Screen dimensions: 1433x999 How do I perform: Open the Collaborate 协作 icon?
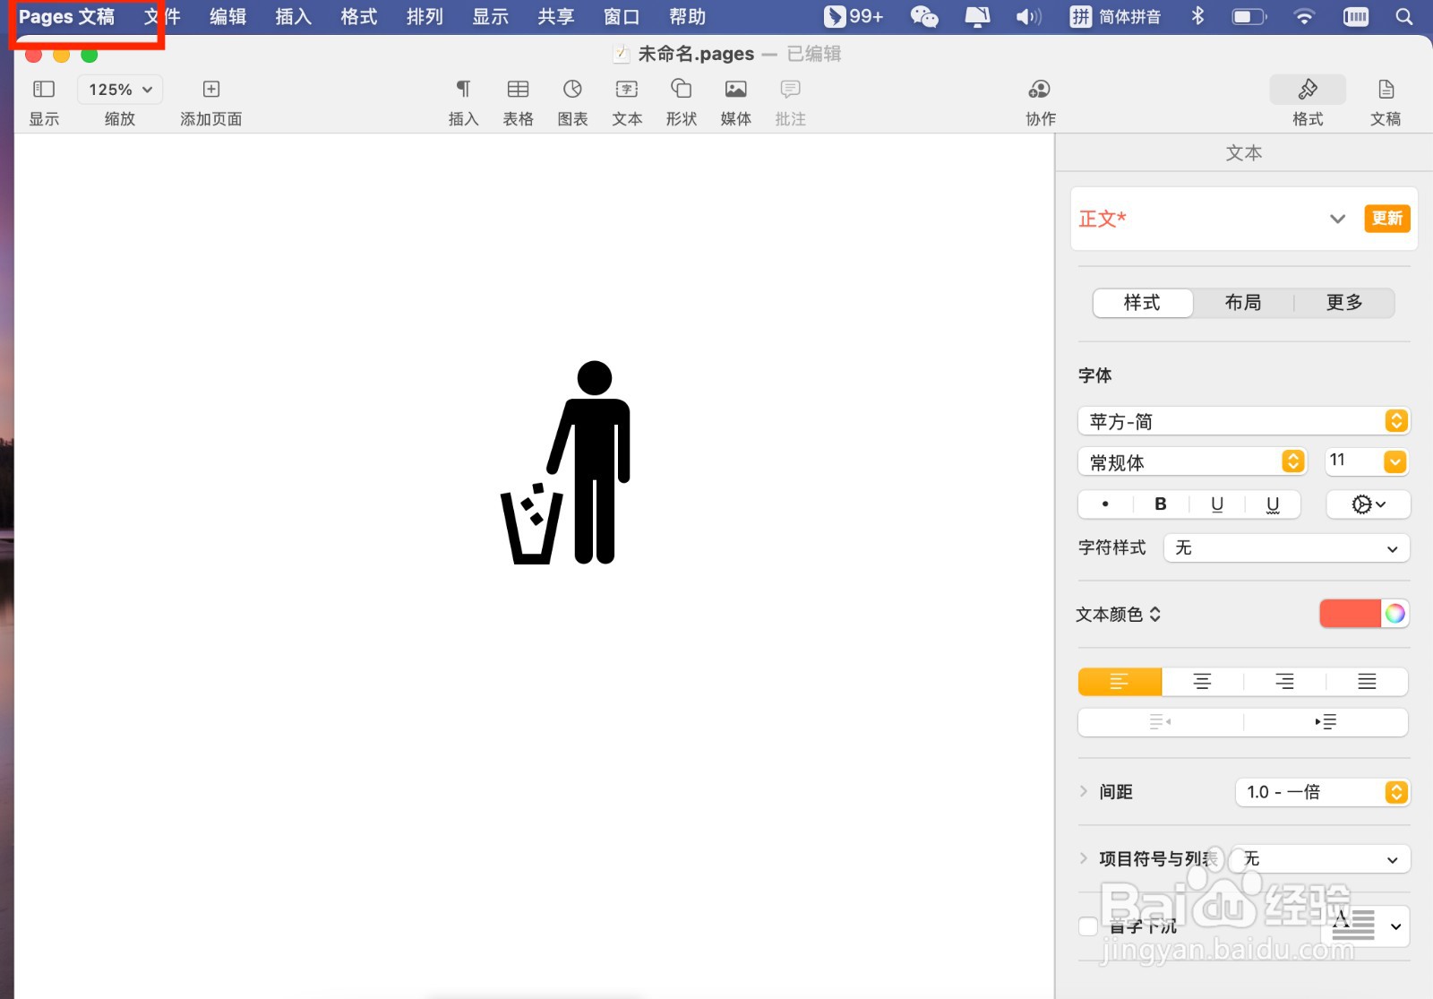(x=1040, y=90)
